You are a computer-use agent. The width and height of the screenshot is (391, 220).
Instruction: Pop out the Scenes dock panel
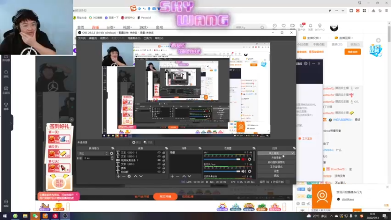tap(200, 149)
